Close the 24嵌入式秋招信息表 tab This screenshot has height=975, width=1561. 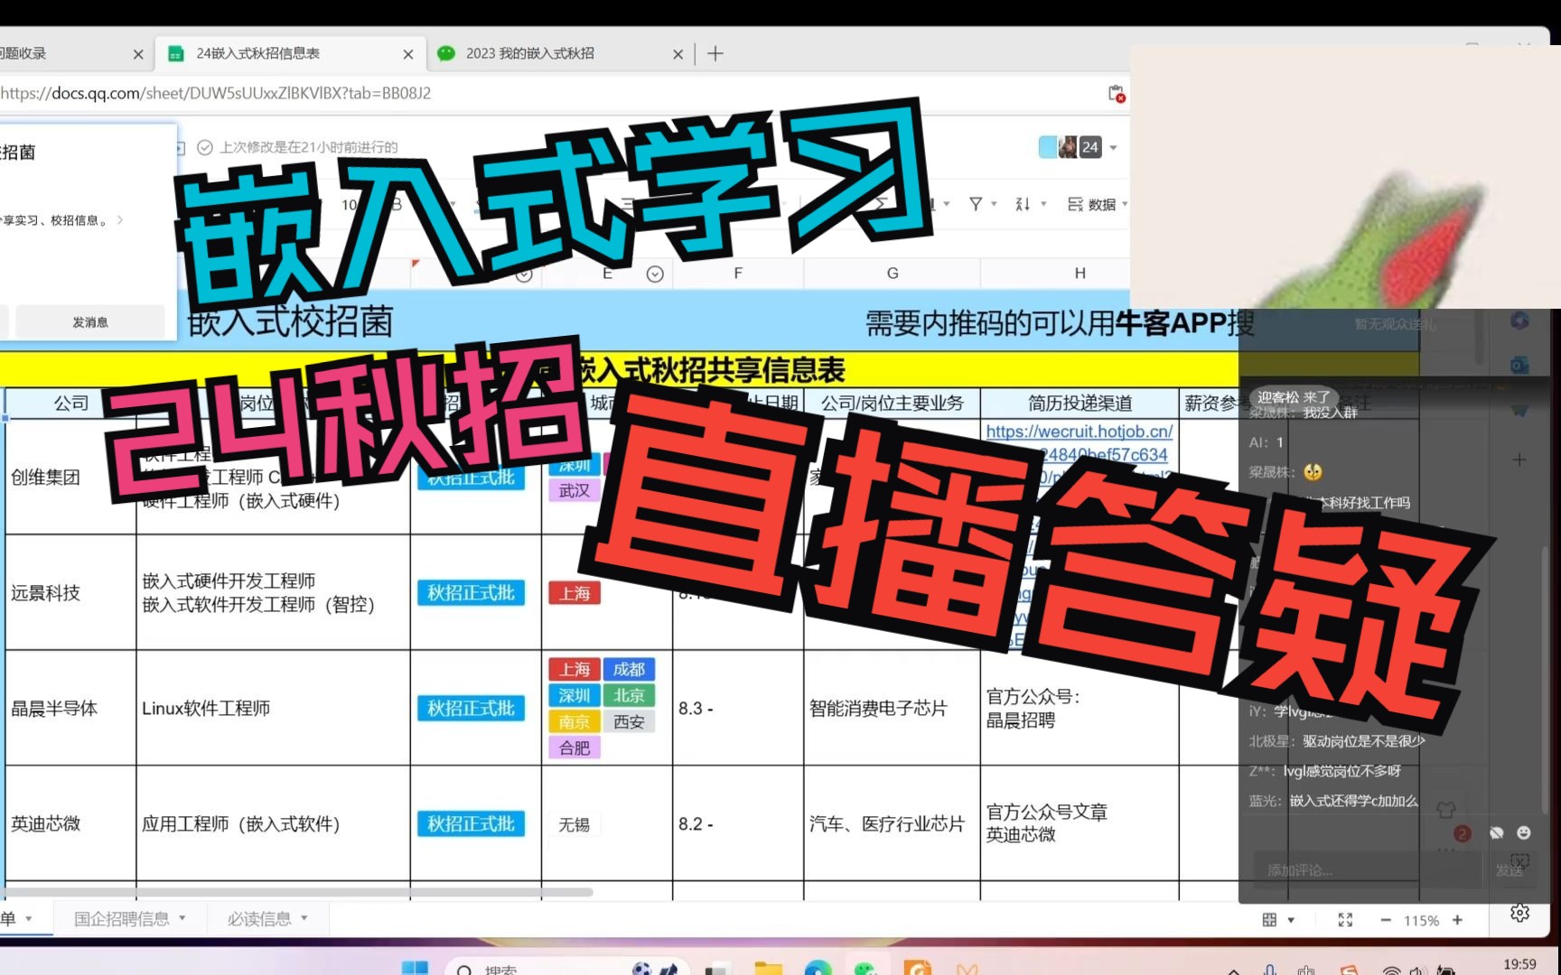click(408, 54)
